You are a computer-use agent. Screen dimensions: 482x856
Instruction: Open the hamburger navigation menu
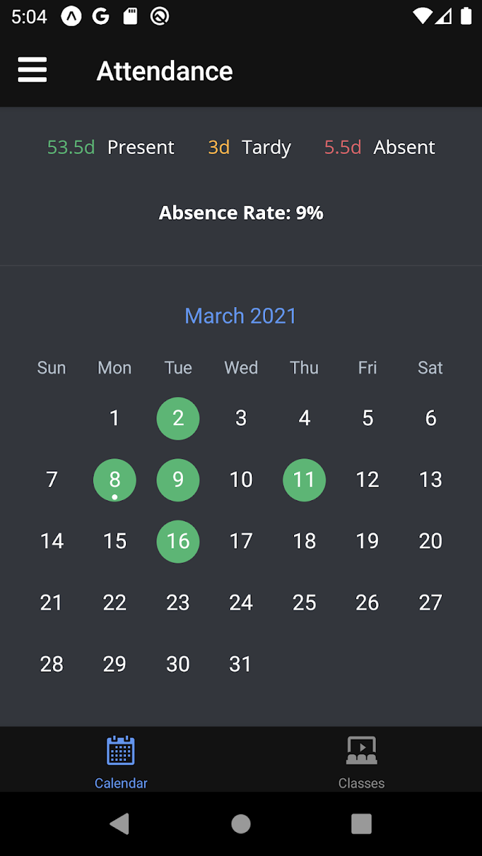point(32,70)
